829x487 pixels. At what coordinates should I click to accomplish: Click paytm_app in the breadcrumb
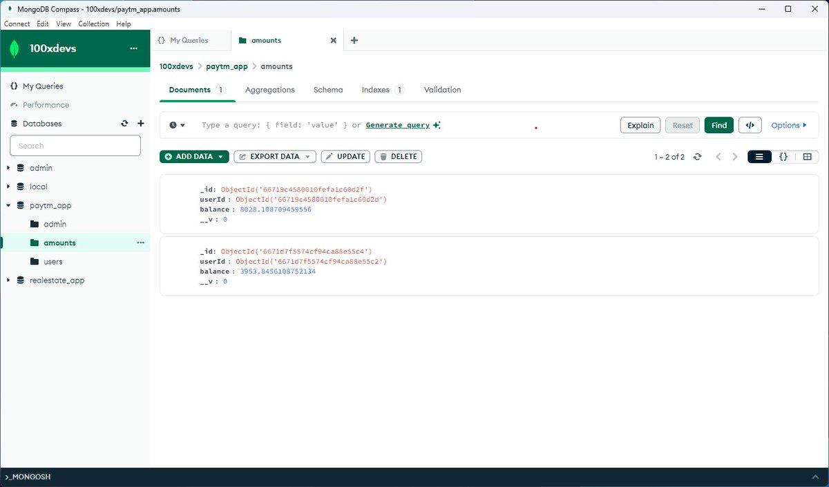pyautogui.click(x=227, y=66)
